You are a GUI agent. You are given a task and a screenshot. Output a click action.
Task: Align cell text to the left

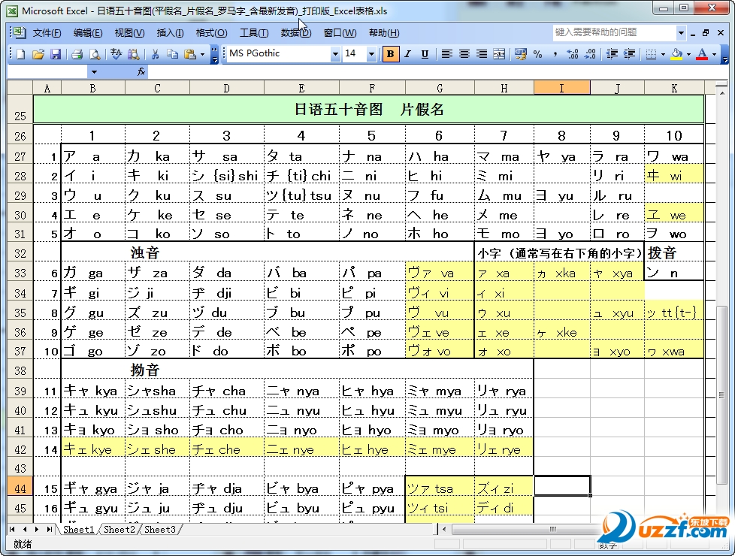[446, 54]
